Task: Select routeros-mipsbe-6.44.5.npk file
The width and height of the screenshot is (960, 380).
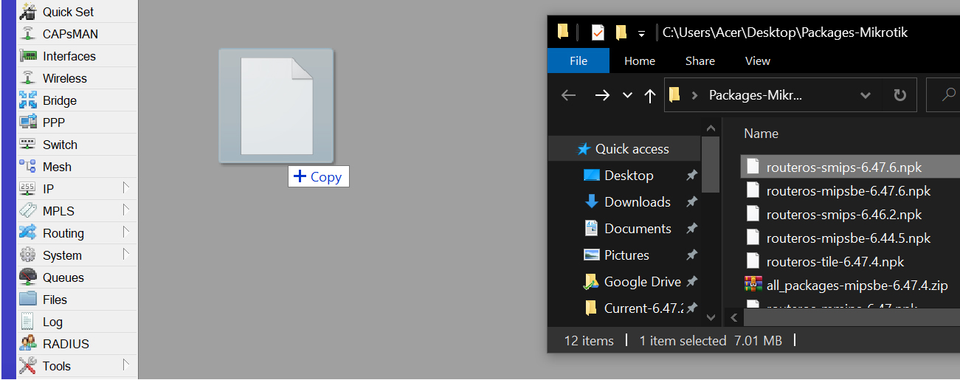Action: click(x=848, y=238)
